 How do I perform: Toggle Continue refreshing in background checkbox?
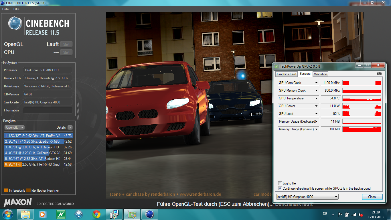pyautogui.click(x=280, y=188)
